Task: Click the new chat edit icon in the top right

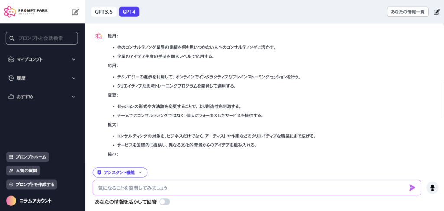Action: pyautogui.click(x=437, y=12)
